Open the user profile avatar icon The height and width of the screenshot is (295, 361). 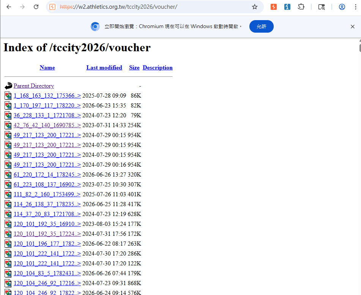pyautogui.click(x=342, y=7)
